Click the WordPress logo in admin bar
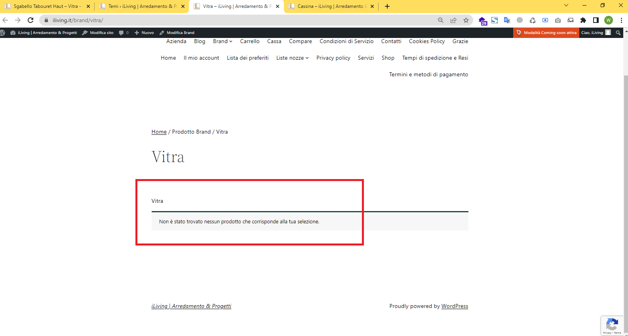The image size is (628, 336). click(x=3, y=33)
